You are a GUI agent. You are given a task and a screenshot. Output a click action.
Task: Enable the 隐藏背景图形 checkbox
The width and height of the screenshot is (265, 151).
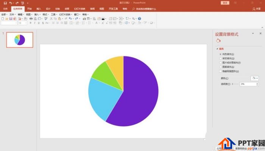point(220,71)
